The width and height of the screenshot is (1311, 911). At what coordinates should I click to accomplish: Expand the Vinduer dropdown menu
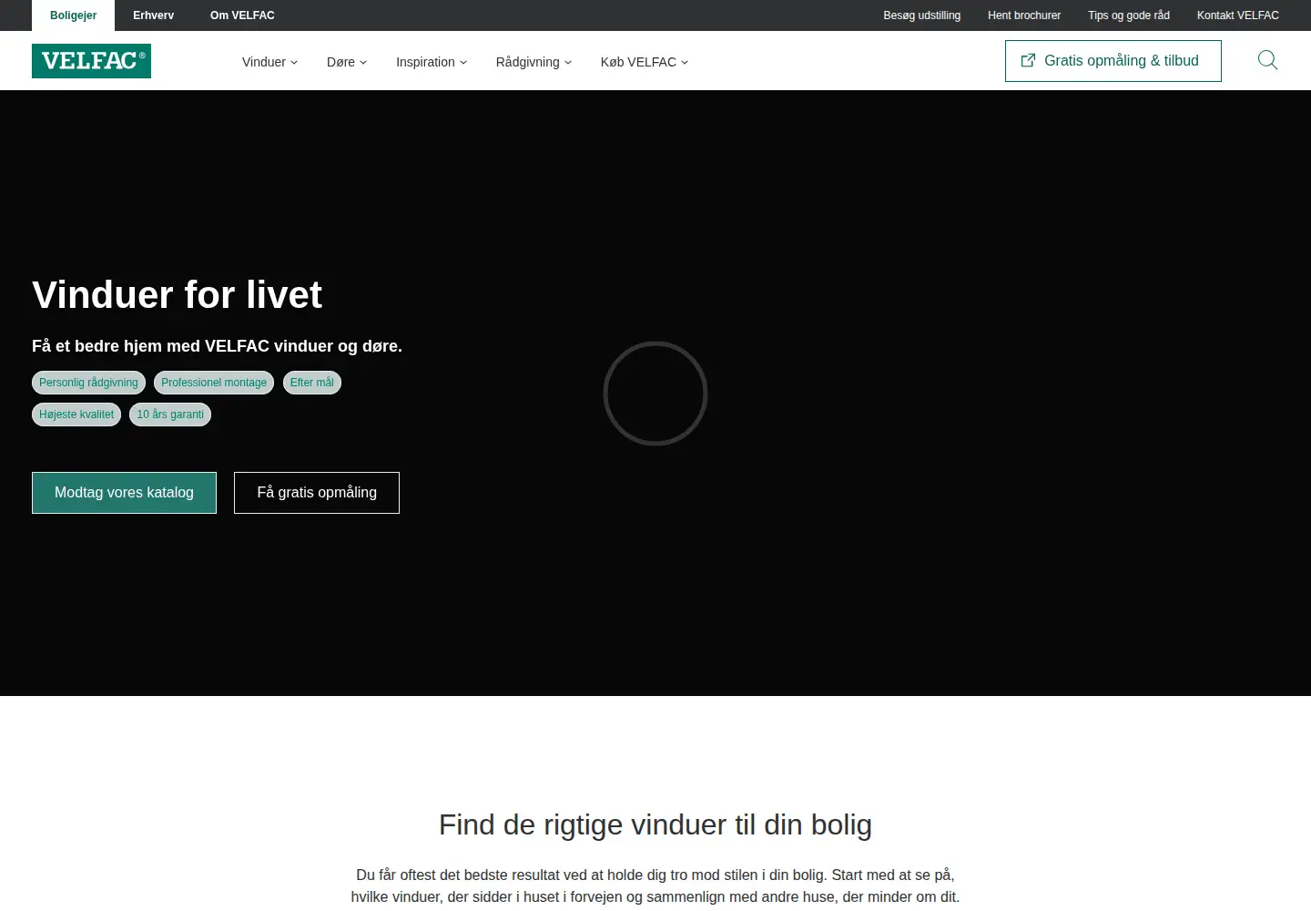(x=269, y=62)
